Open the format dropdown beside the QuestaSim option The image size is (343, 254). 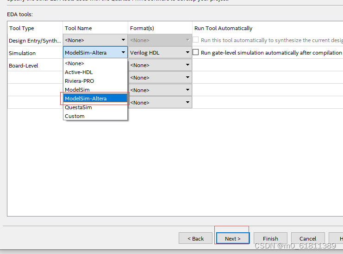pos(160,102)
